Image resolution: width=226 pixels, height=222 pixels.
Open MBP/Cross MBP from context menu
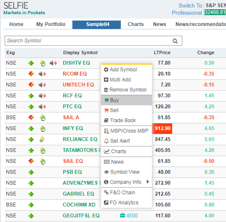(126, 131)
